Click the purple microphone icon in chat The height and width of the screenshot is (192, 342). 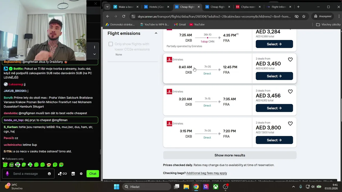(7, 174)
